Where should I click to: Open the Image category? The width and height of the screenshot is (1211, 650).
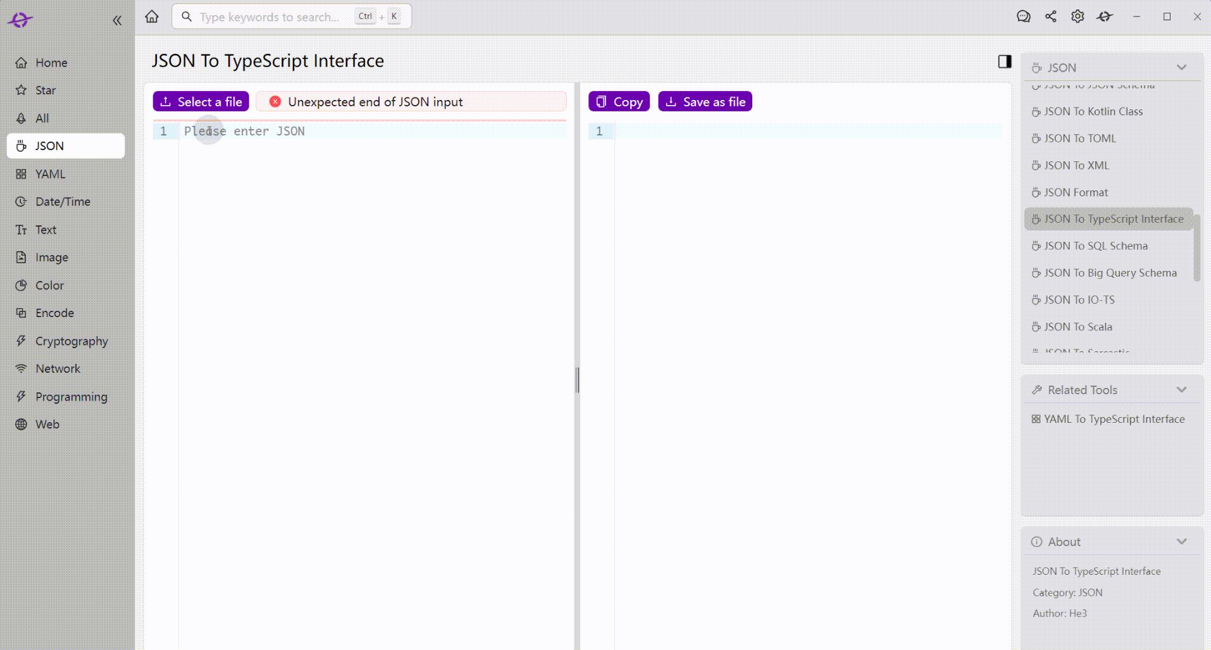[66, 258]
